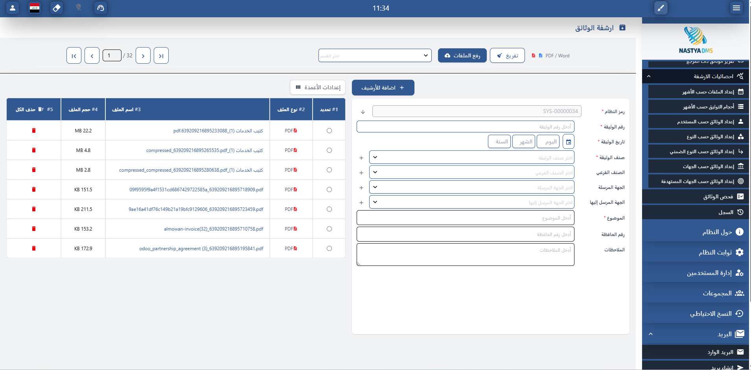Go to the next page
This screenshot has width=751, height=370.
tap(143, 55)
